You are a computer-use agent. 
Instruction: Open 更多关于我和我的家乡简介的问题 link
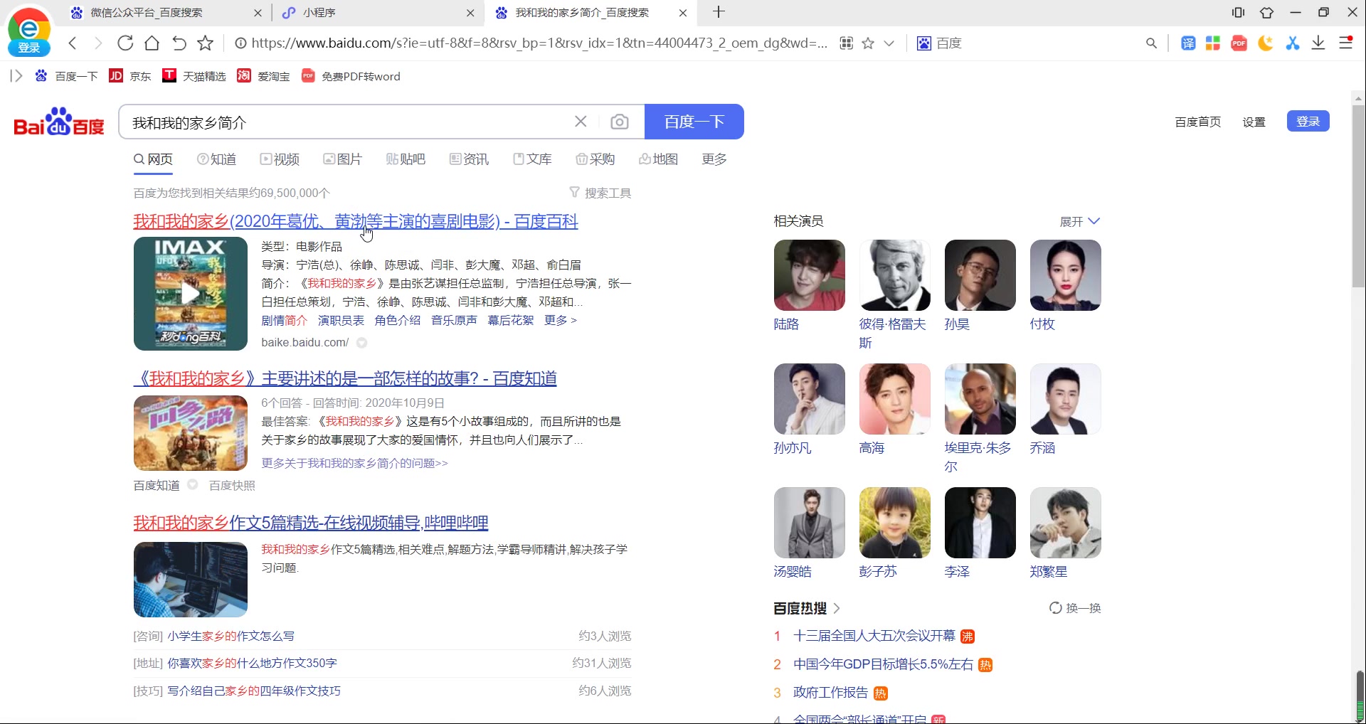click(354, 463)
